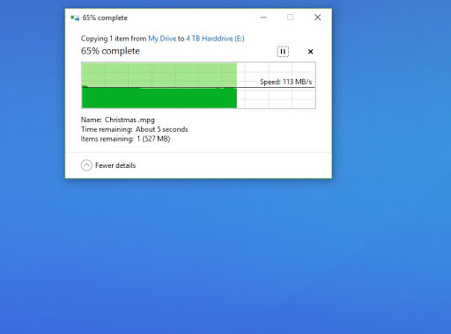This screenshot has width=451, height=334.
Task: Pause the file copy operation
Action: (283, 52)
